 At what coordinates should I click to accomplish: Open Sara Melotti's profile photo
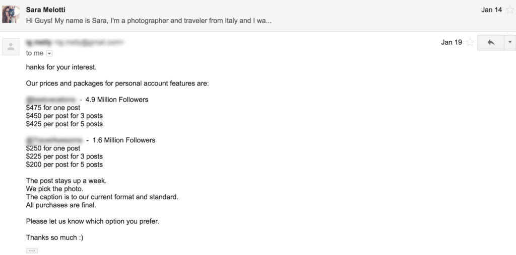(11, 14)
